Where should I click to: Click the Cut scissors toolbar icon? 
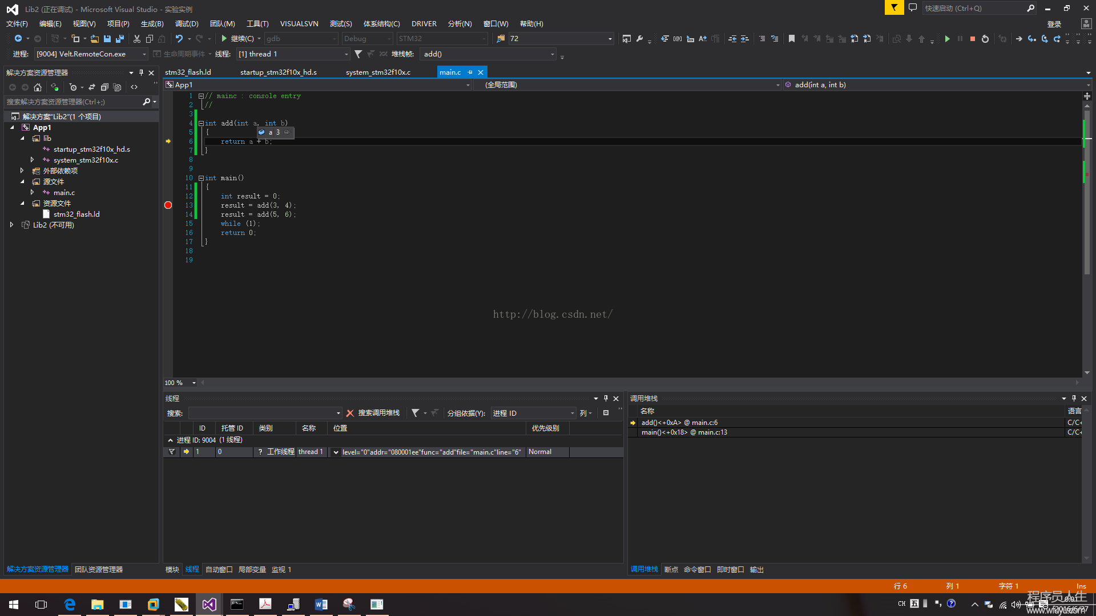(136, 39)
